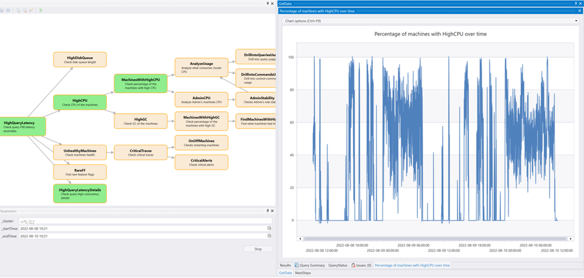The height and width of the screenshot is (278, 584).
Task: Select the OnOffMachines node
Action: click(x=202, y=143)
